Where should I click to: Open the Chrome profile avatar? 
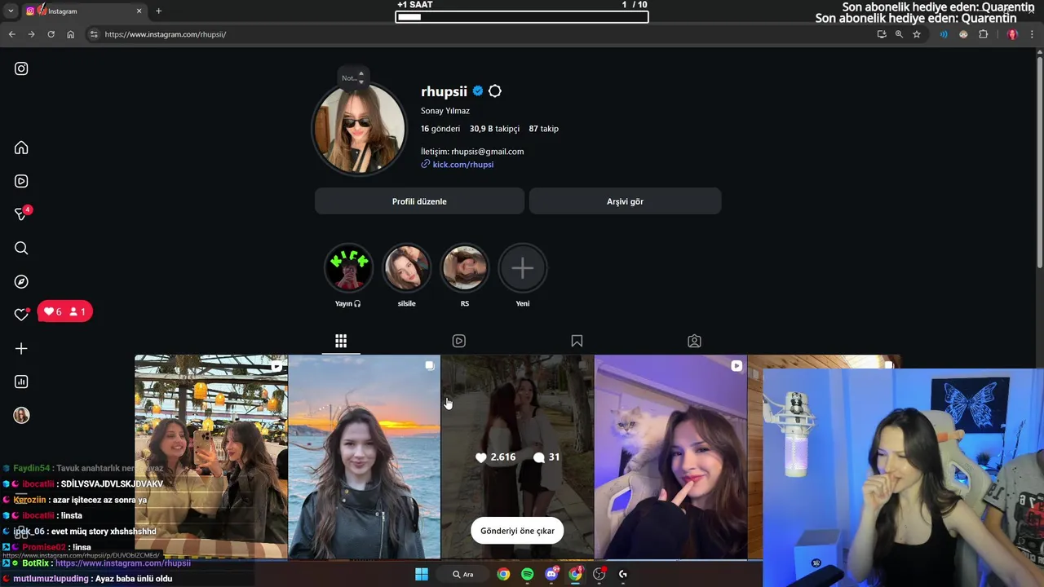(1012, 34)
